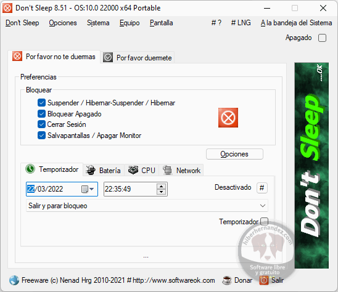Click the # button beside Desactivado
This screenshot has height=292, width=338.
coord(262,188)
